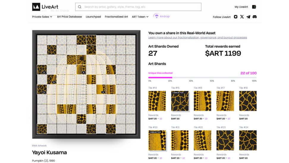Open the wallet icon in header
The height and width of the screenshot is (163, 289).
point(254,7)
